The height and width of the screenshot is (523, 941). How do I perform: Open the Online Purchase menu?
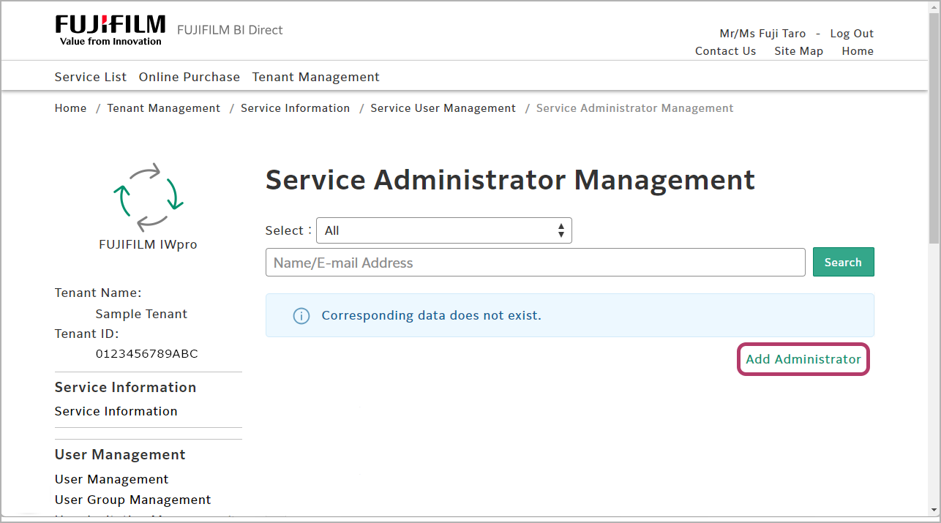point(190,77)
